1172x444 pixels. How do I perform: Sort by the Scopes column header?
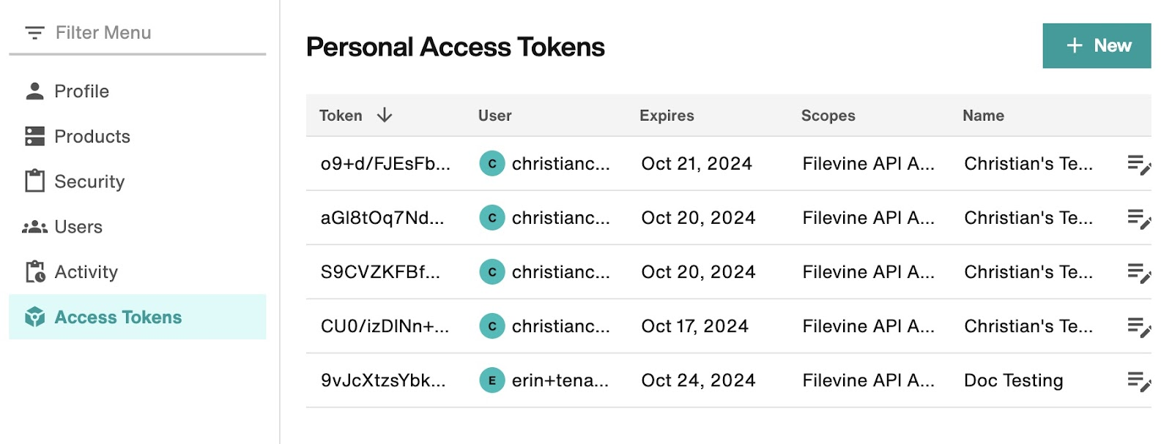828,116
